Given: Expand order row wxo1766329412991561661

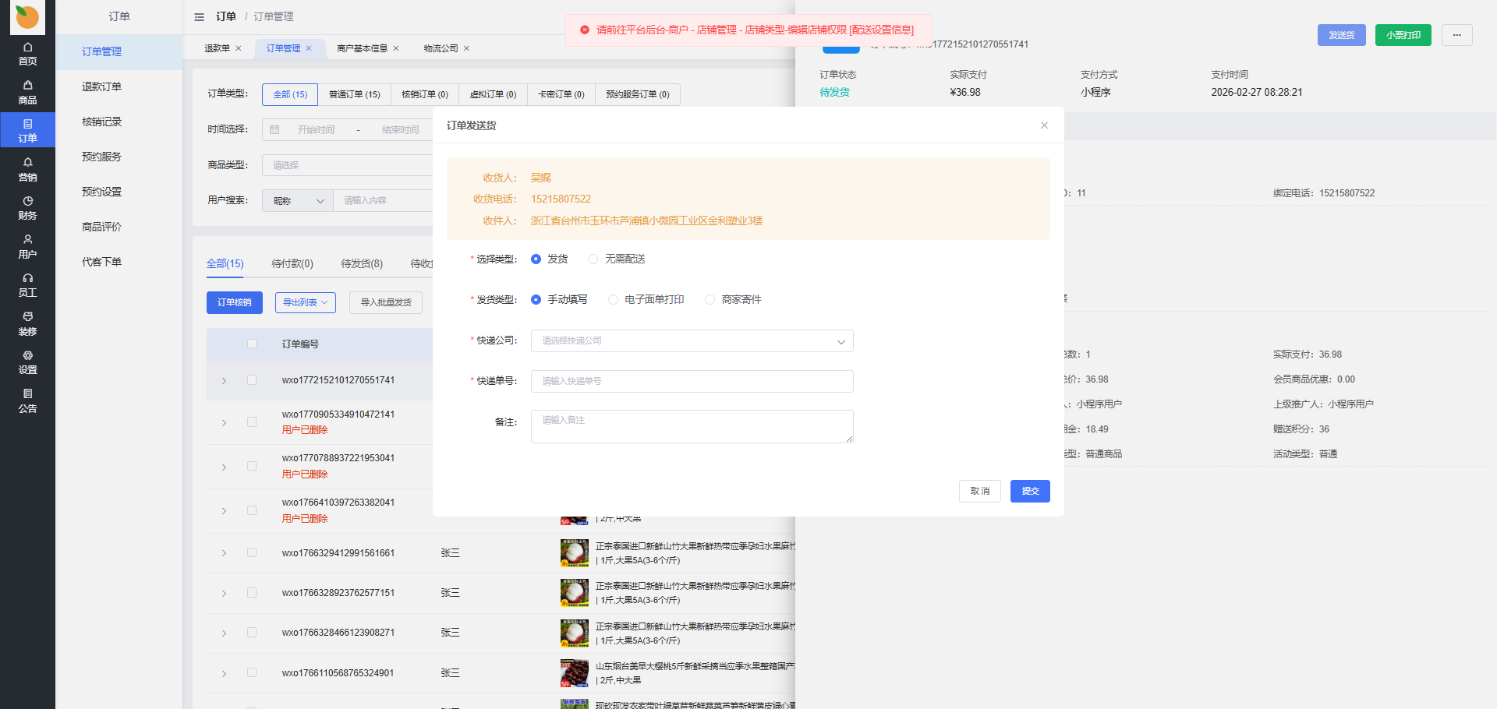Looking at the screenshot, I should point(224,553).
